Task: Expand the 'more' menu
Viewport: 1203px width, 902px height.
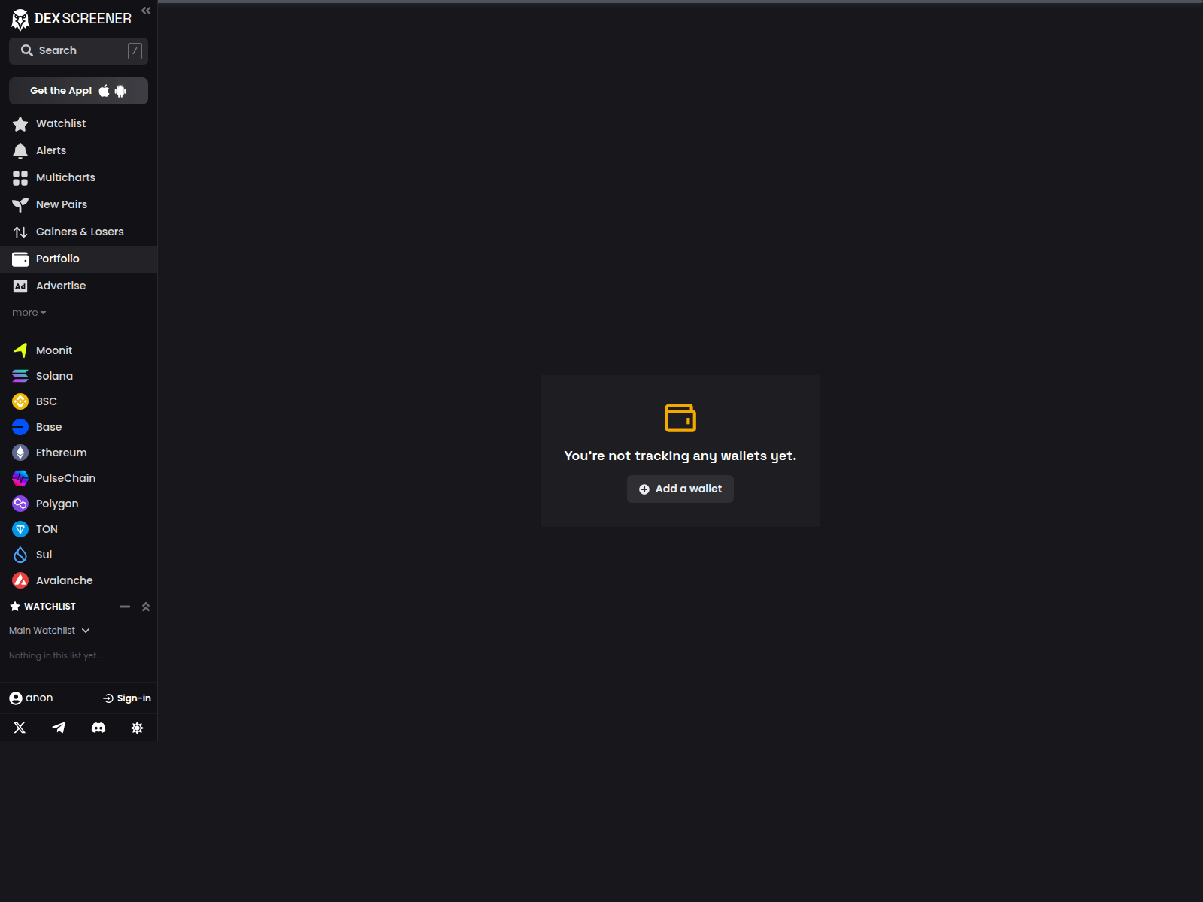Action: 28,312
